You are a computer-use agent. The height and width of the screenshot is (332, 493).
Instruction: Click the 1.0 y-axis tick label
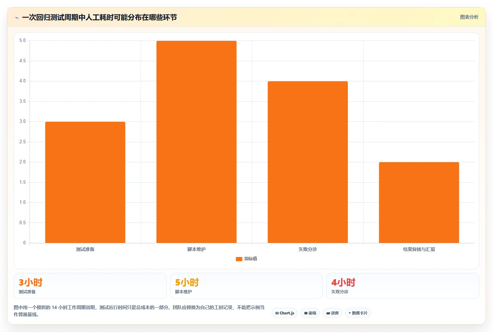pyautogui.click(x=23, y=202)
